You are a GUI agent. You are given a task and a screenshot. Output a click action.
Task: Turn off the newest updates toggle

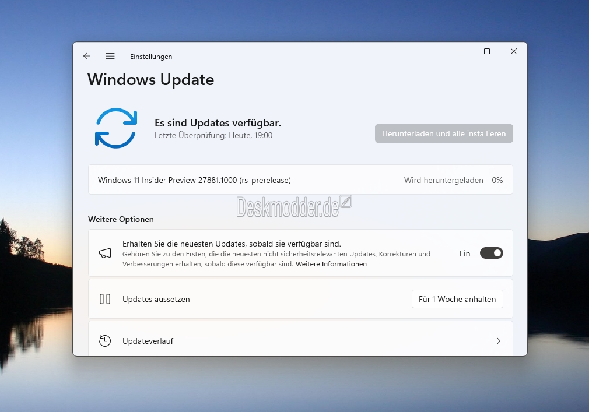tap(492, 253)
